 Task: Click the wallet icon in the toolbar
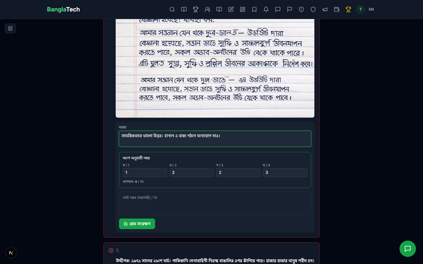pyautogui.click(x=337, y=9)
